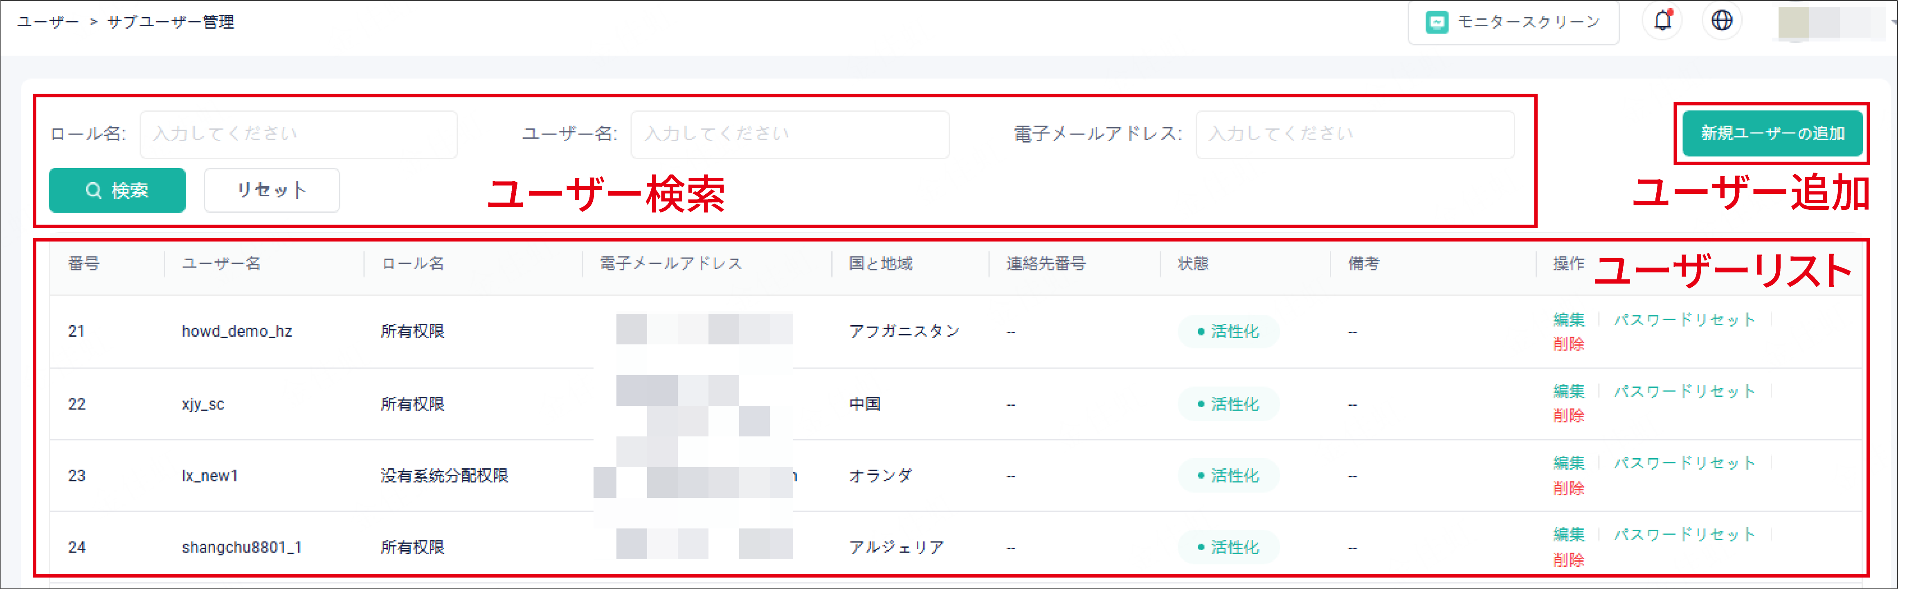Click the globe language icon
Screen dimensions: 1907x589
(x=1723, y=21)
